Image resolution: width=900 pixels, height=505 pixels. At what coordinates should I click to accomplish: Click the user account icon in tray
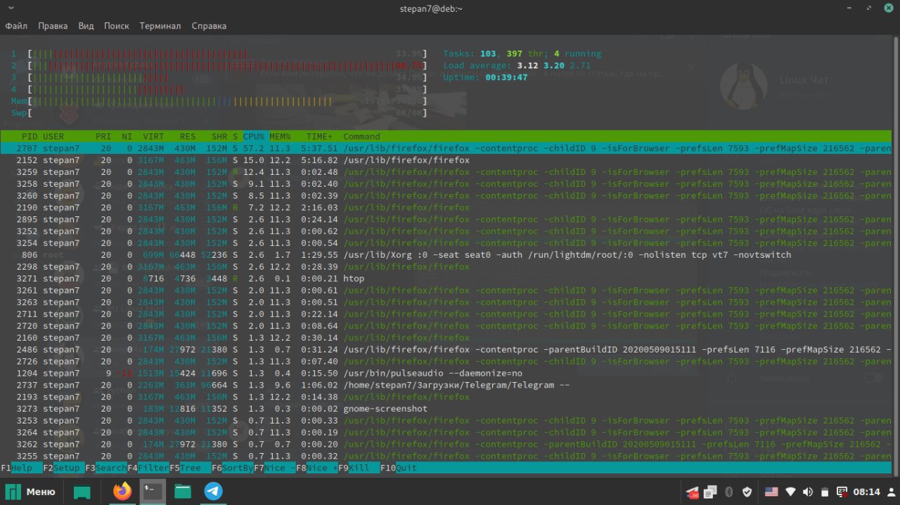click(891, 492)
